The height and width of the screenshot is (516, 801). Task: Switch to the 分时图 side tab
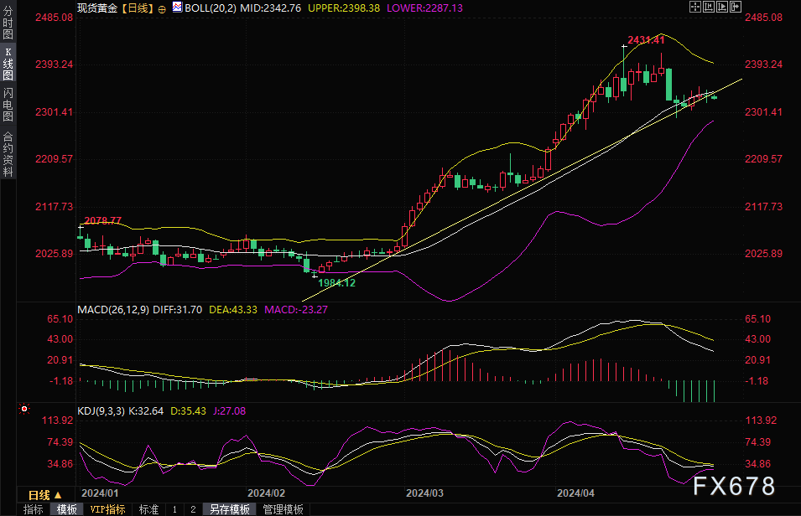click(x=8, y=18)
